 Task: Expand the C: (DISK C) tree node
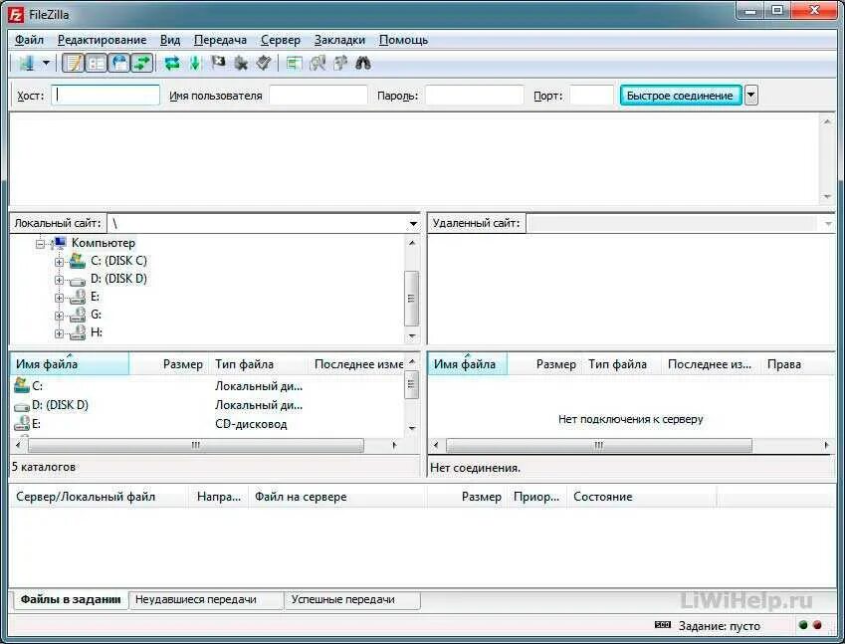(x=60, y=263)
